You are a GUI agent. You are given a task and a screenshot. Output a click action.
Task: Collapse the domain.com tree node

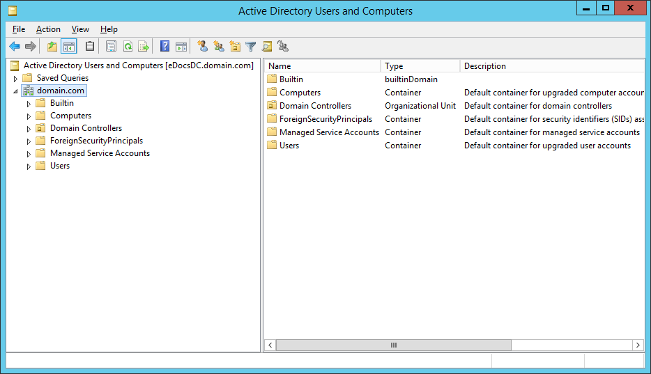click(16, 91)
